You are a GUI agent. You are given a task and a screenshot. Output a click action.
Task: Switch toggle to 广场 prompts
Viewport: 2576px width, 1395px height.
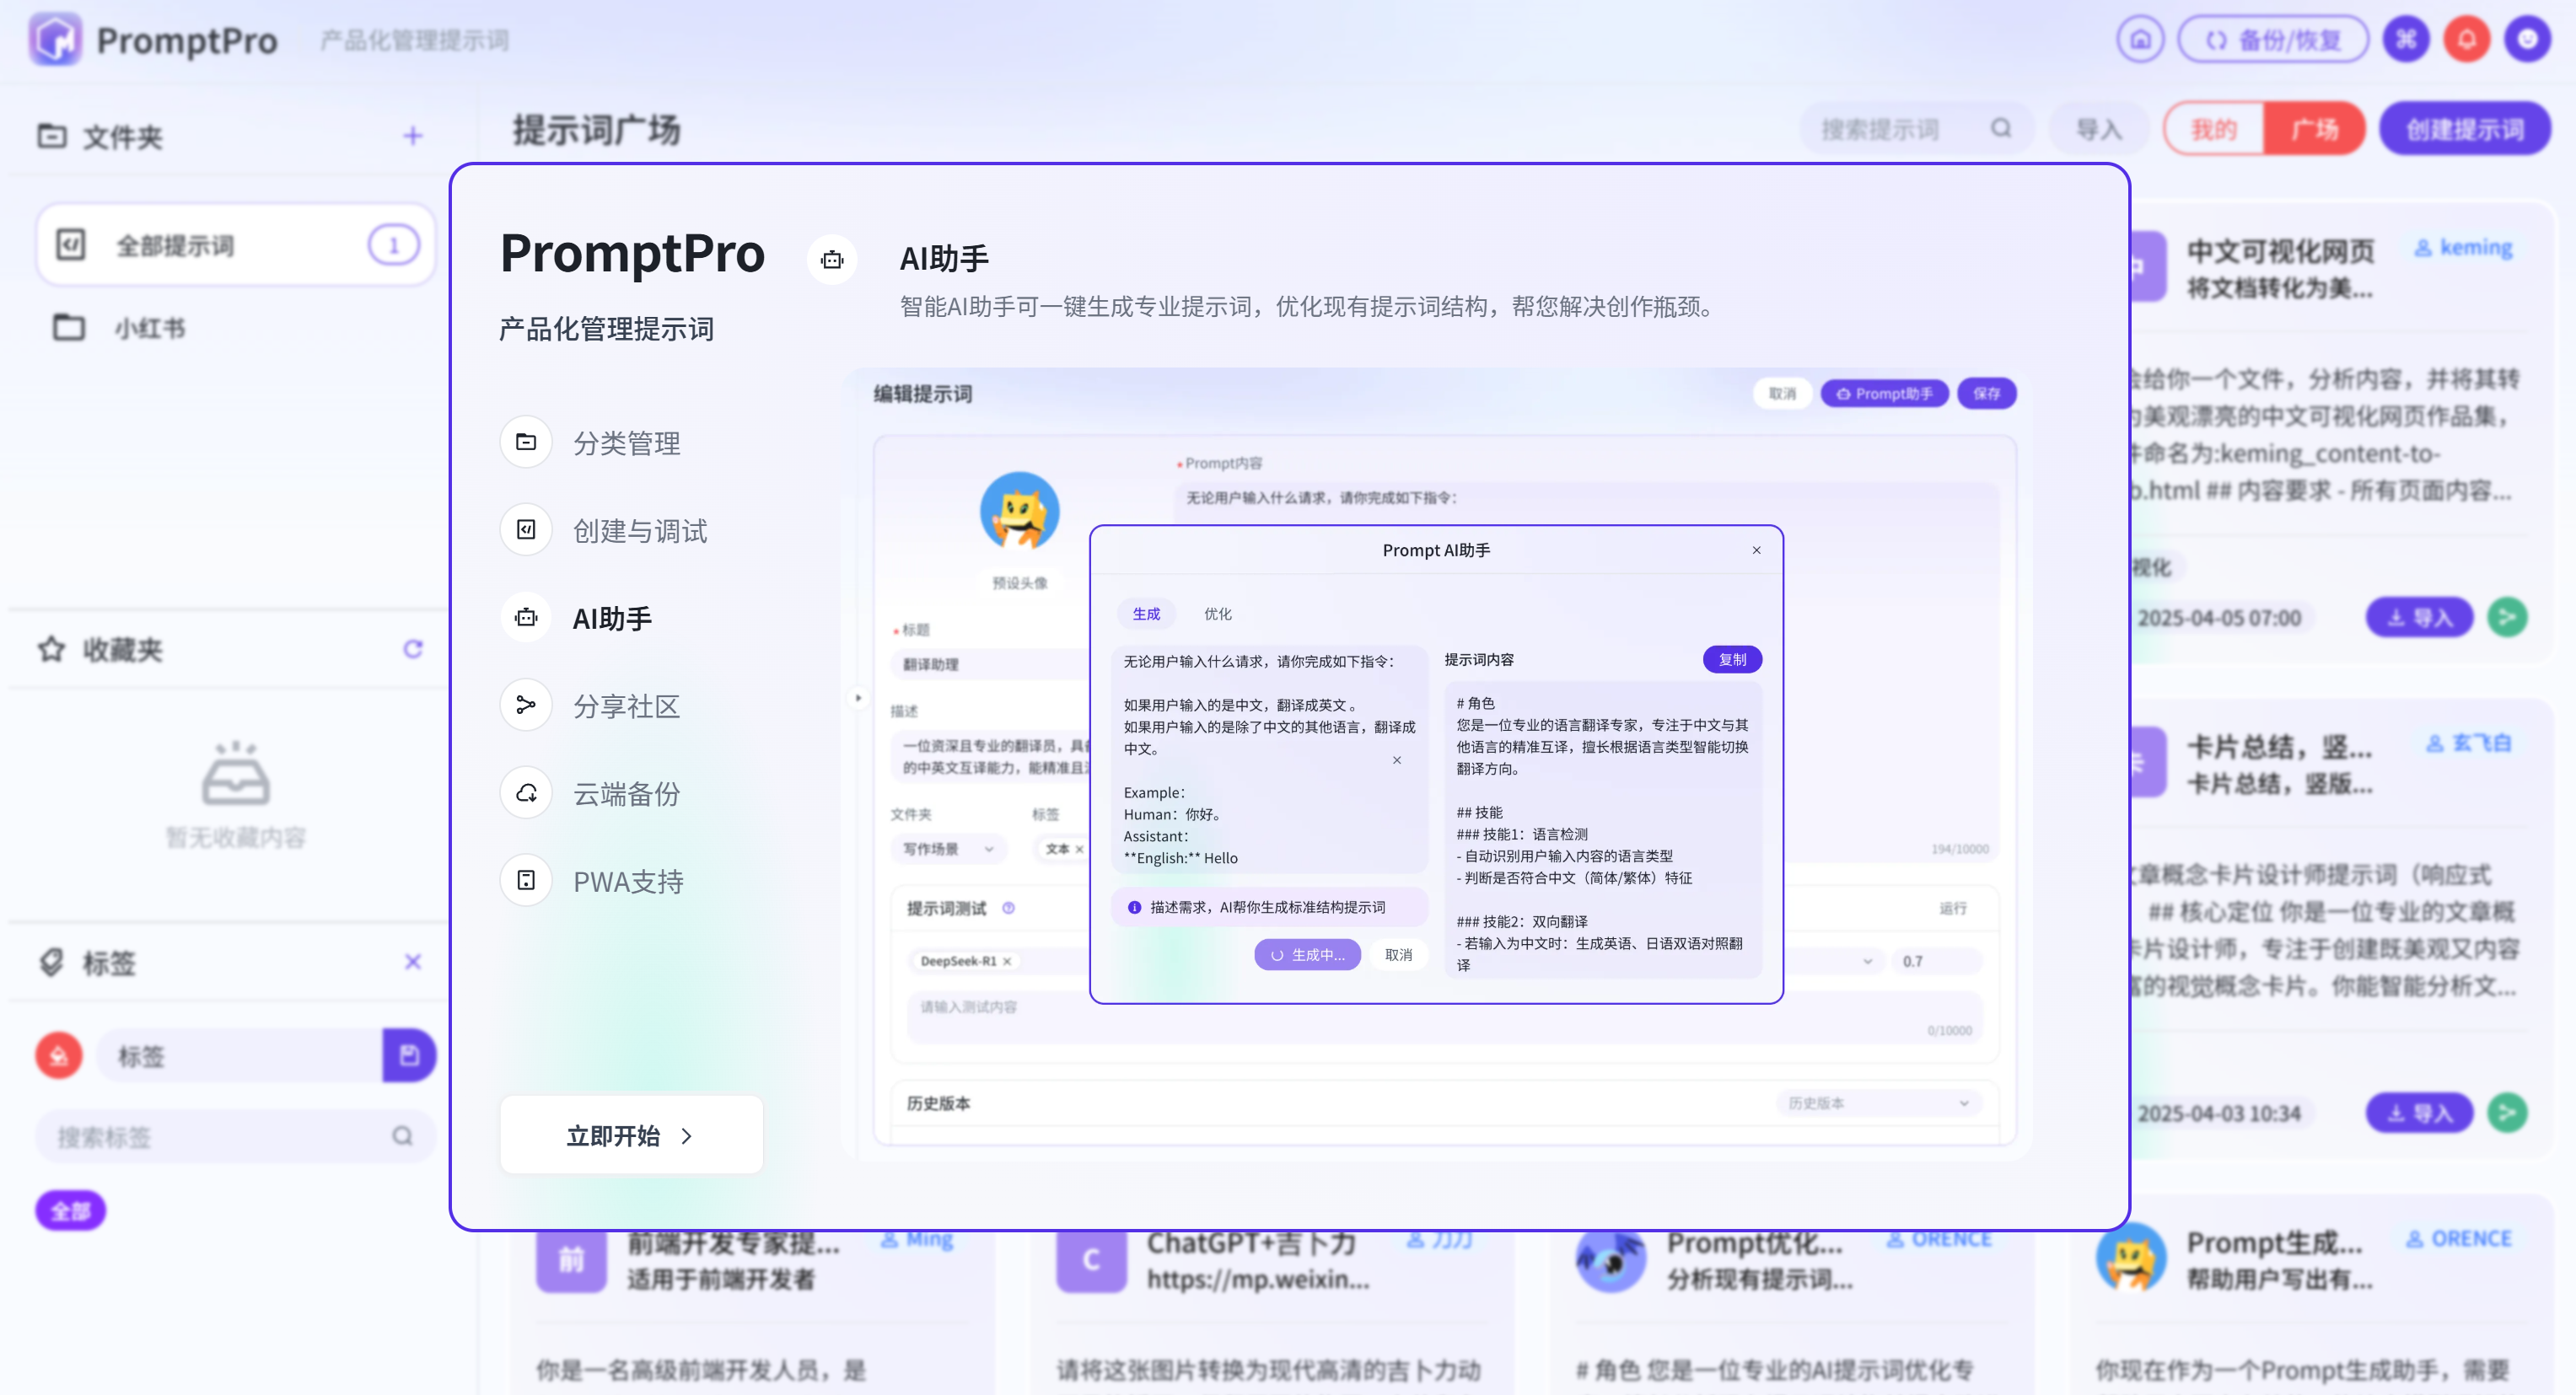click(x=2315, y=129)
